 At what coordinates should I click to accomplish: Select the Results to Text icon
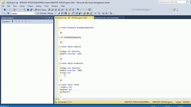click(x=84, y=13)
